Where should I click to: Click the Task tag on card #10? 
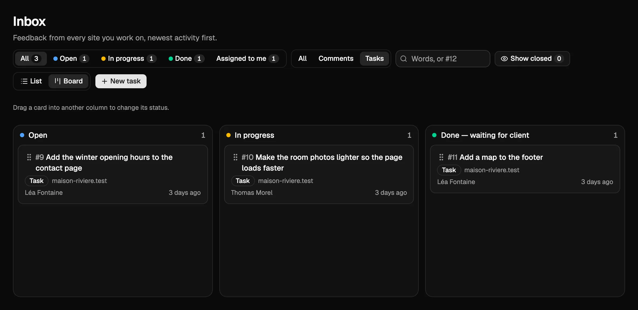pyautogui.click(x=243, y=181)
